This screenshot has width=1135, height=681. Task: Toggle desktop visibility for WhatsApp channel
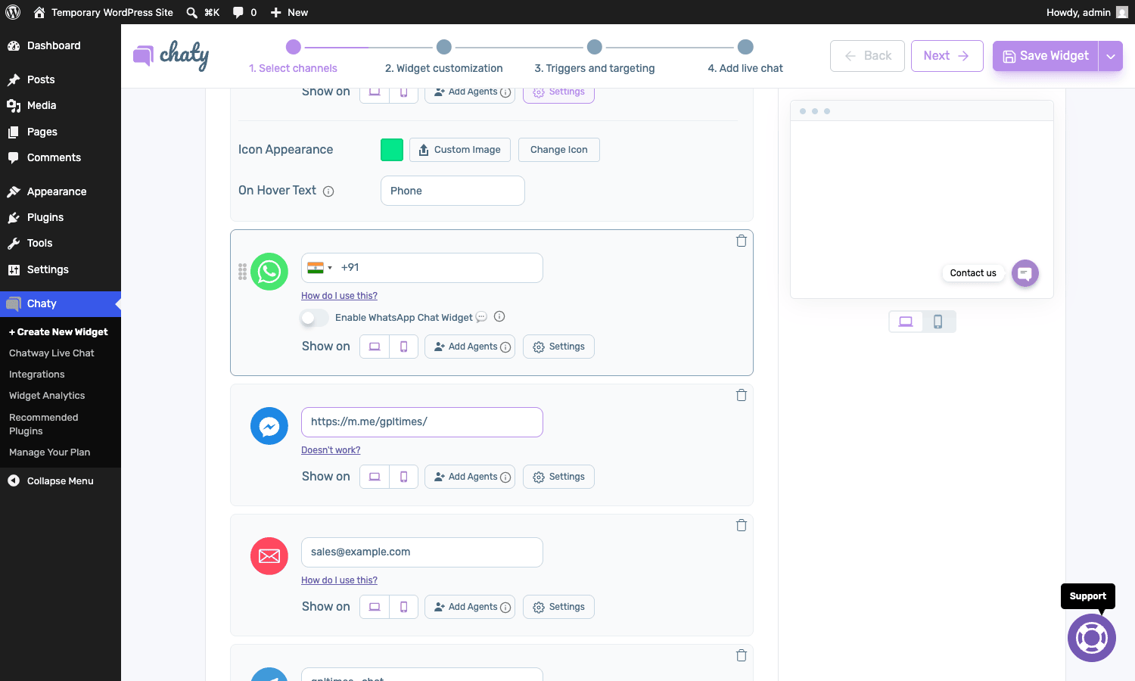pos(375,347)
